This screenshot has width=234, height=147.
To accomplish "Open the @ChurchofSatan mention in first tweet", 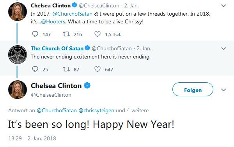I will click(73, 14).
